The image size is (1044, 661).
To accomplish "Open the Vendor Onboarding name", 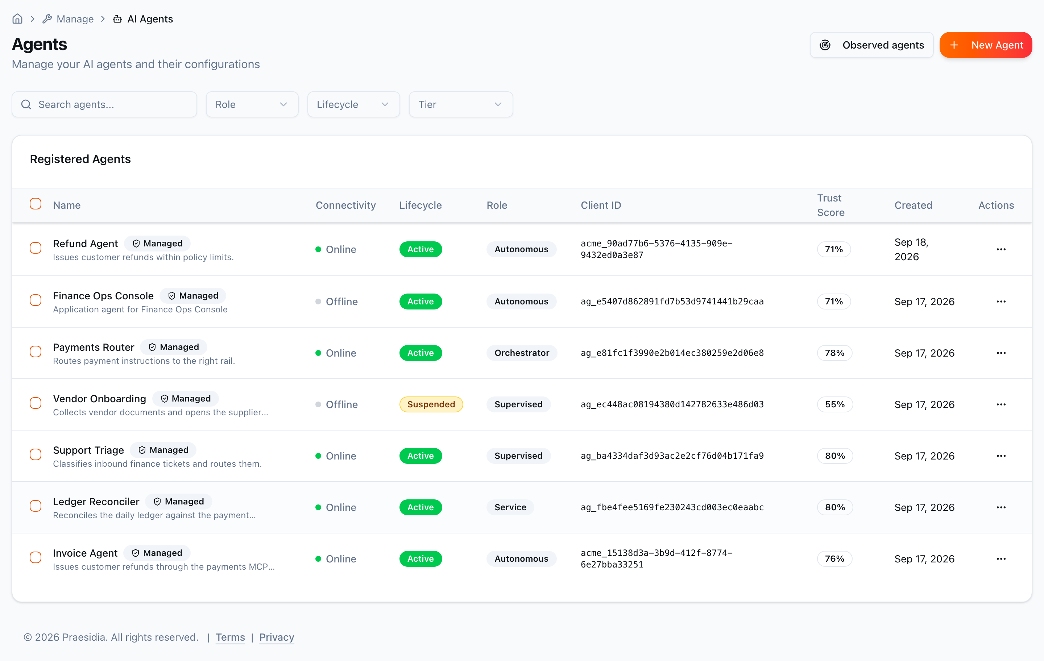I will tap(100, 399).
